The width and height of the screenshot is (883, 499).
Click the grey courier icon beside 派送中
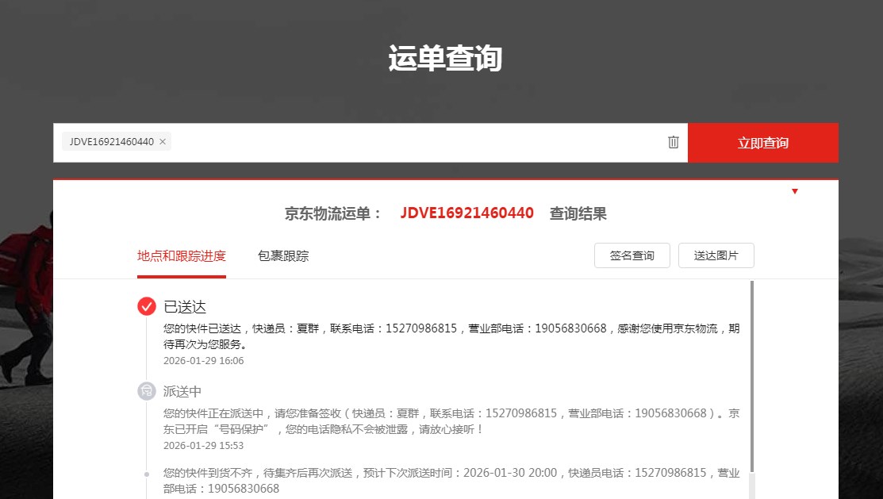(147, 391)
